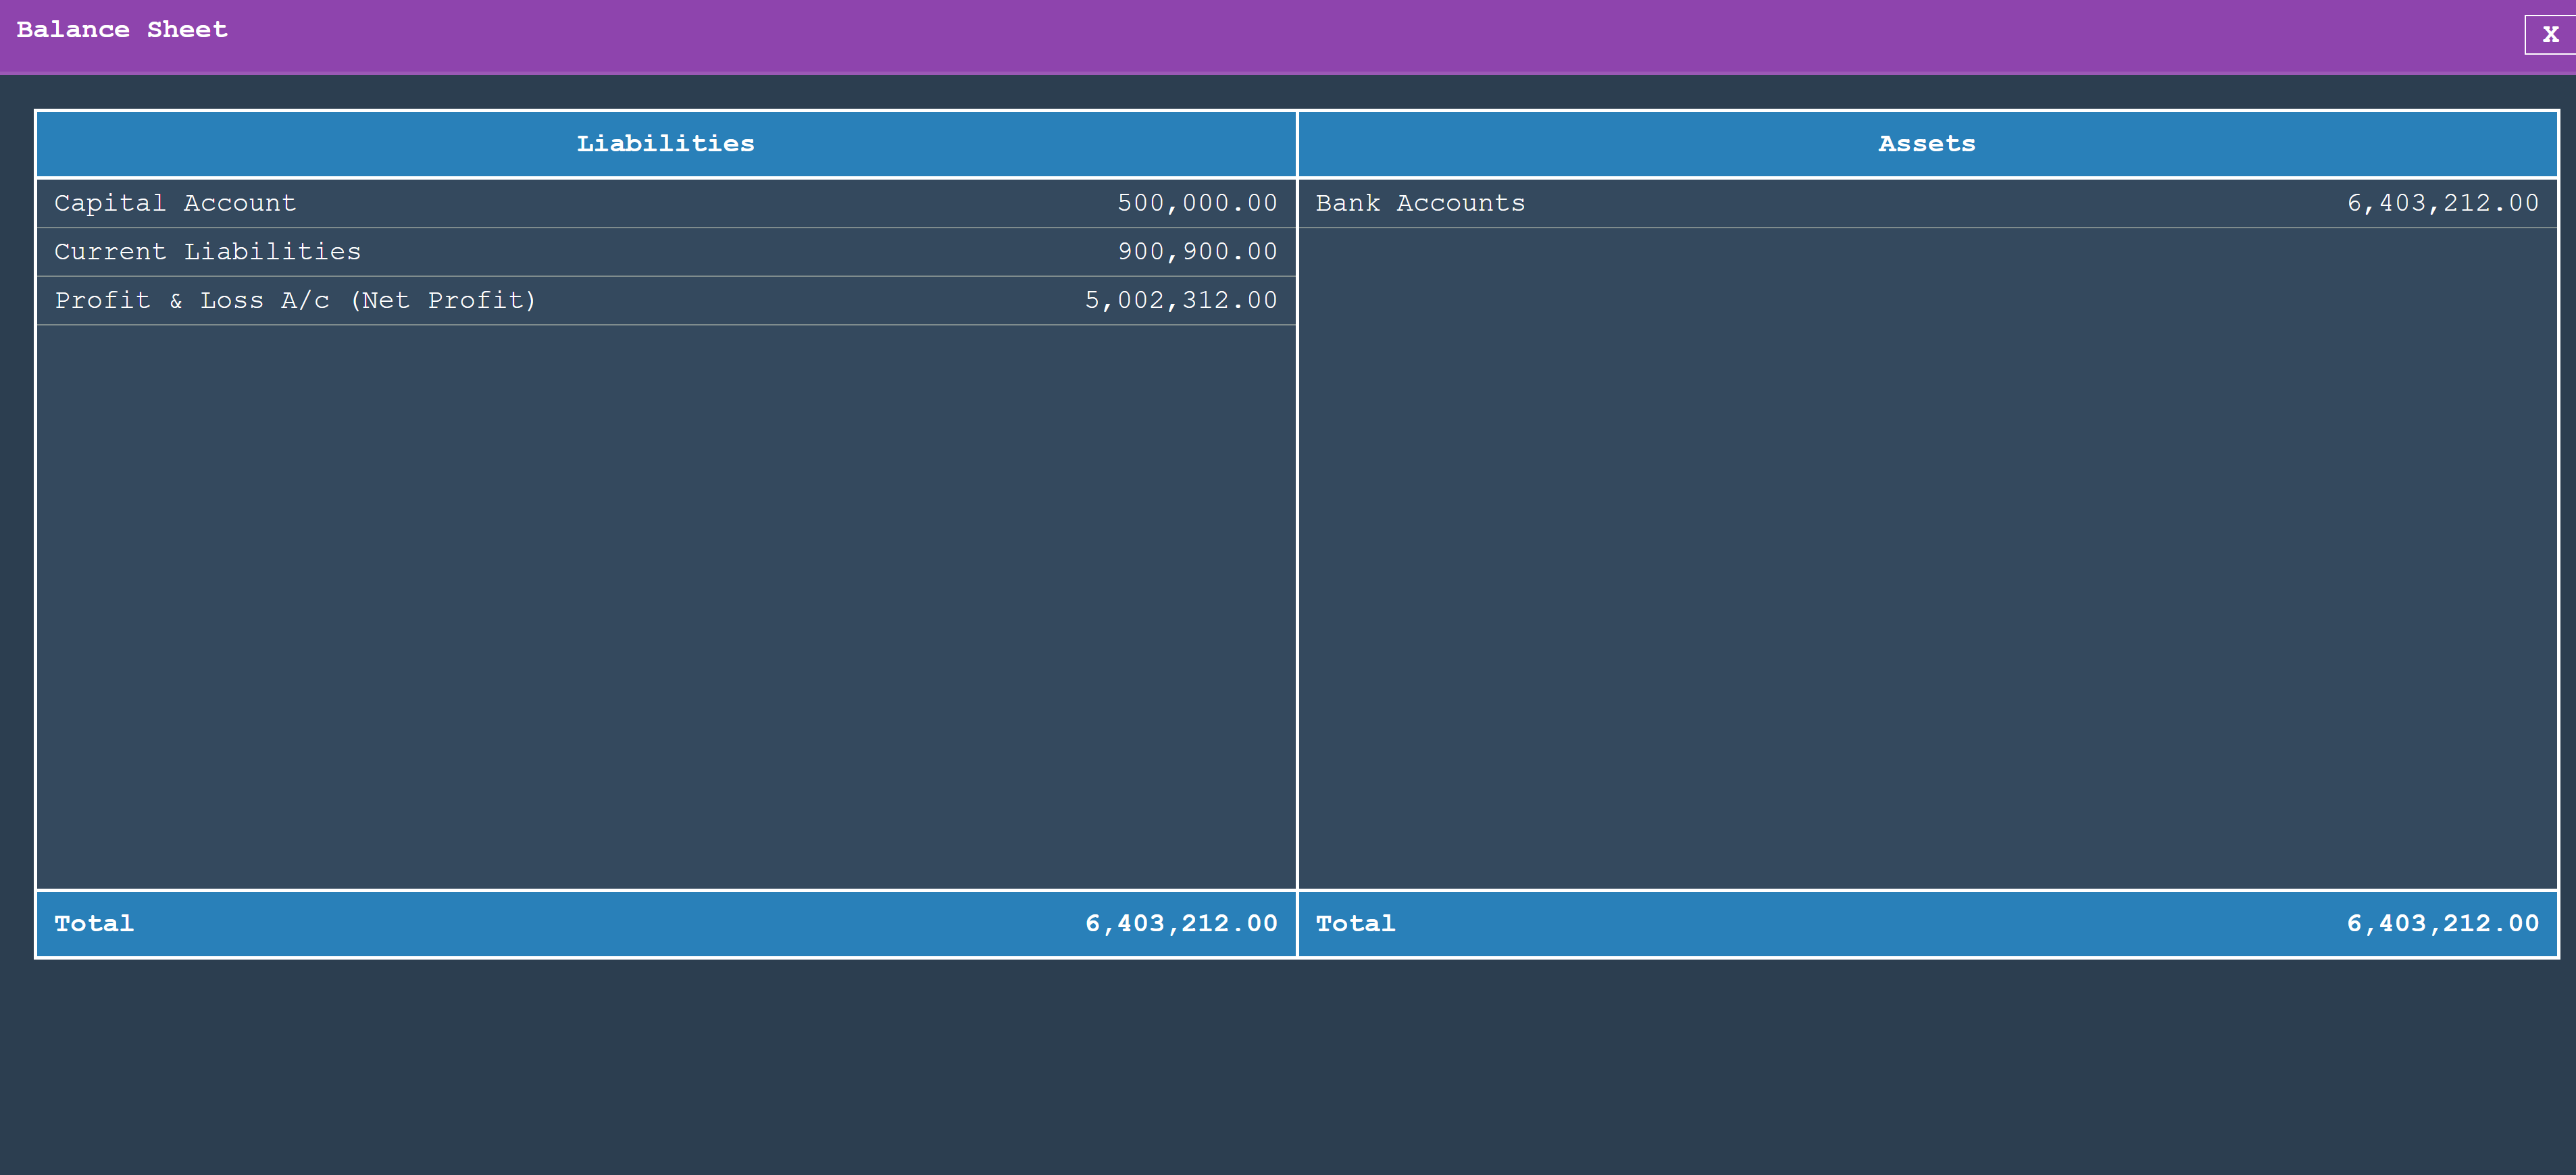Screen dimensions: 2576x1175
Task: Select the Capital Account amount 500,000.00
Action: pos(1197,203)
